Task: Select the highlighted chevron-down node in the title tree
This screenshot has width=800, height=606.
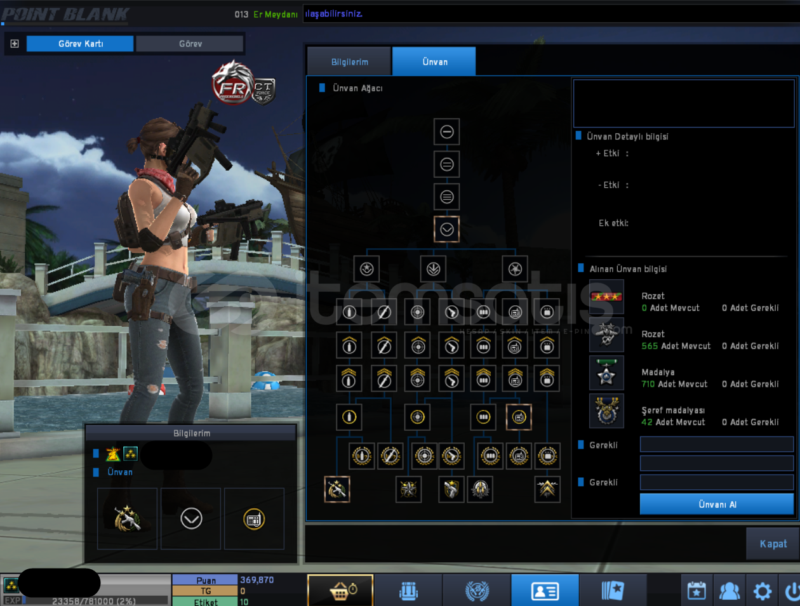Action: tap(447, 229)
